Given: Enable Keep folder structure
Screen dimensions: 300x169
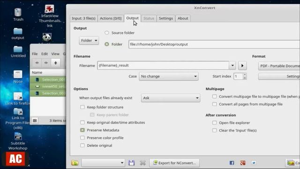Looking at the screenshot, I should [82, 107].
